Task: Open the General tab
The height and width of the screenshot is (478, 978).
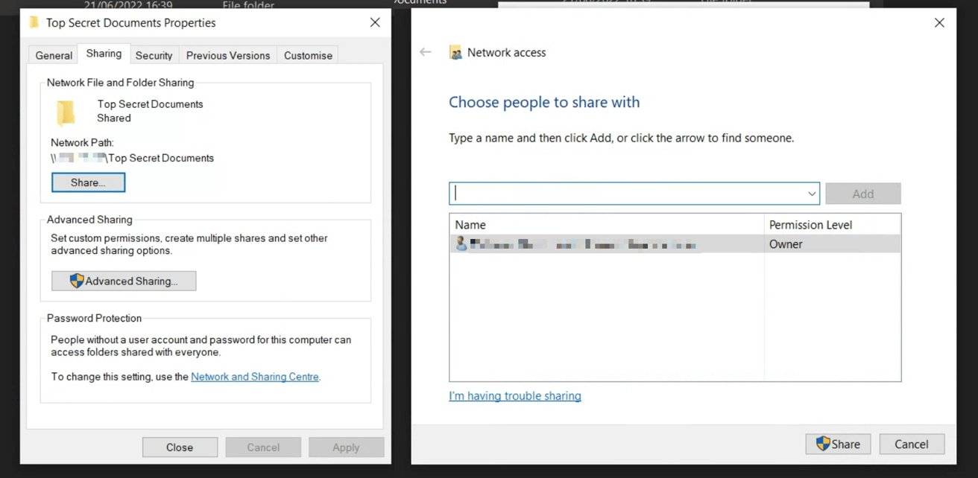Action: point(54,55)
